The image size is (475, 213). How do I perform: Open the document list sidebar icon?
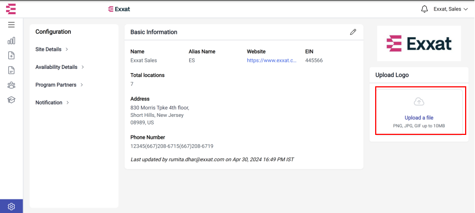(11, 70)
